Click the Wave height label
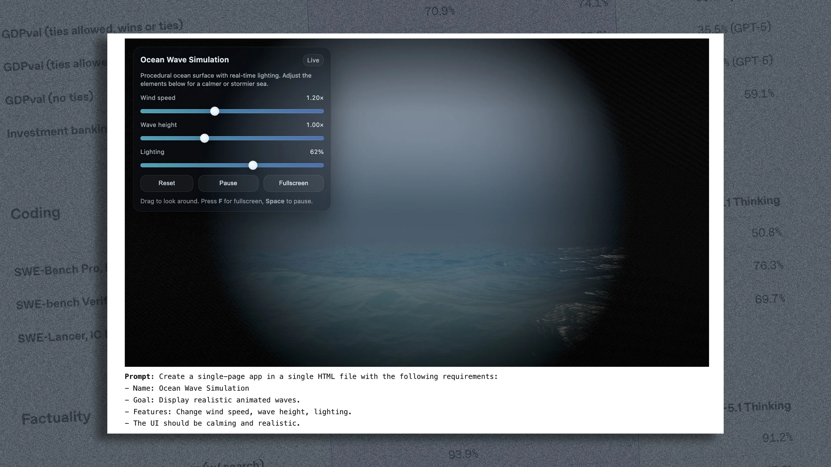831x467 pixels. coord(158,125)
